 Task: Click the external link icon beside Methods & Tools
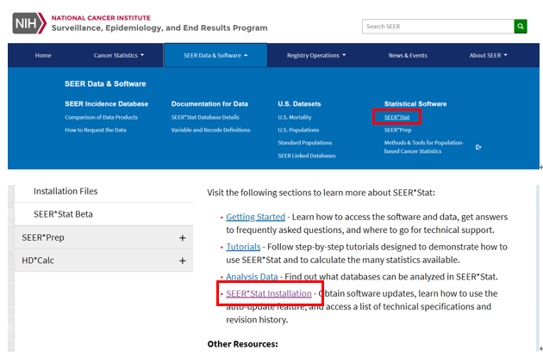pos(478,147)
